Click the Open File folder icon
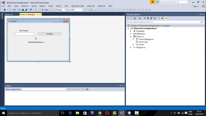The width and height of the screenshot is (206, 116). (19, 10)
